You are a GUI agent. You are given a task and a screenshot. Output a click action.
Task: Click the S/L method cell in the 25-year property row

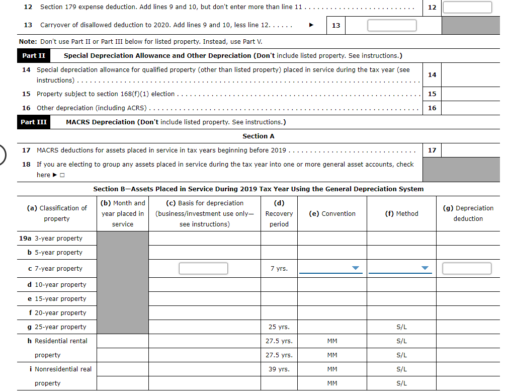401,327
